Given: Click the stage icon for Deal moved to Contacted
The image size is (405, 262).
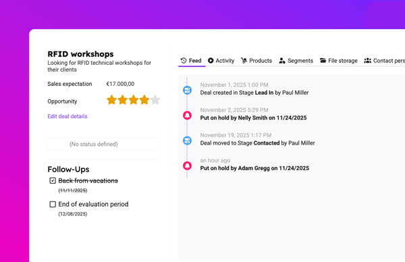Looking at the screenshot, I should [x=187, y=140].
